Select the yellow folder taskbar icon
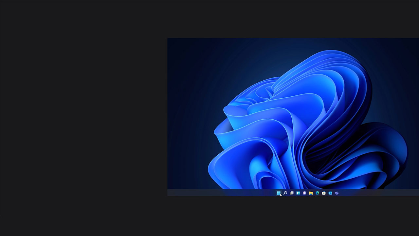Screen dimensions: 419x236 pos(311,193)
